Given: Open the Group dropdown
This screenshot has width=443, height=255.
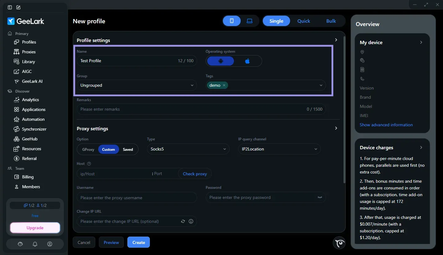Looking at the screenshot, I should click(x=137, y=85).
